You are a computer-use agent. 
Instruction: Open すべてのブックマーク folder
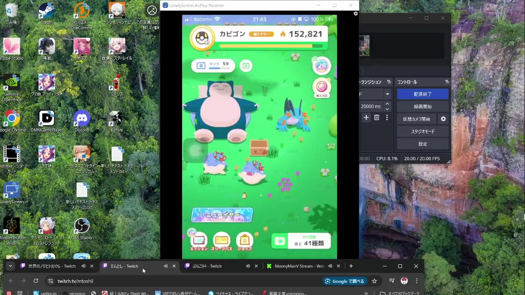pyautogui.click(x=399, y=293)
